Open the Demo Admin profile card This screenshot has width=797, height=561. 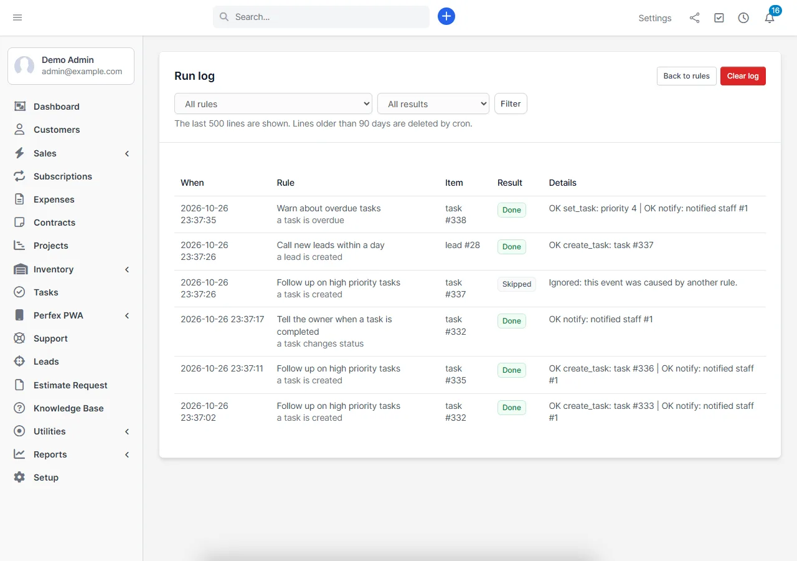71,65
